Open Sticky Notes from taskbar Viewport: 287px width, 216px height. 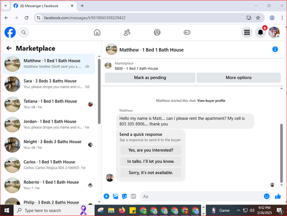[x=133, y=210]
